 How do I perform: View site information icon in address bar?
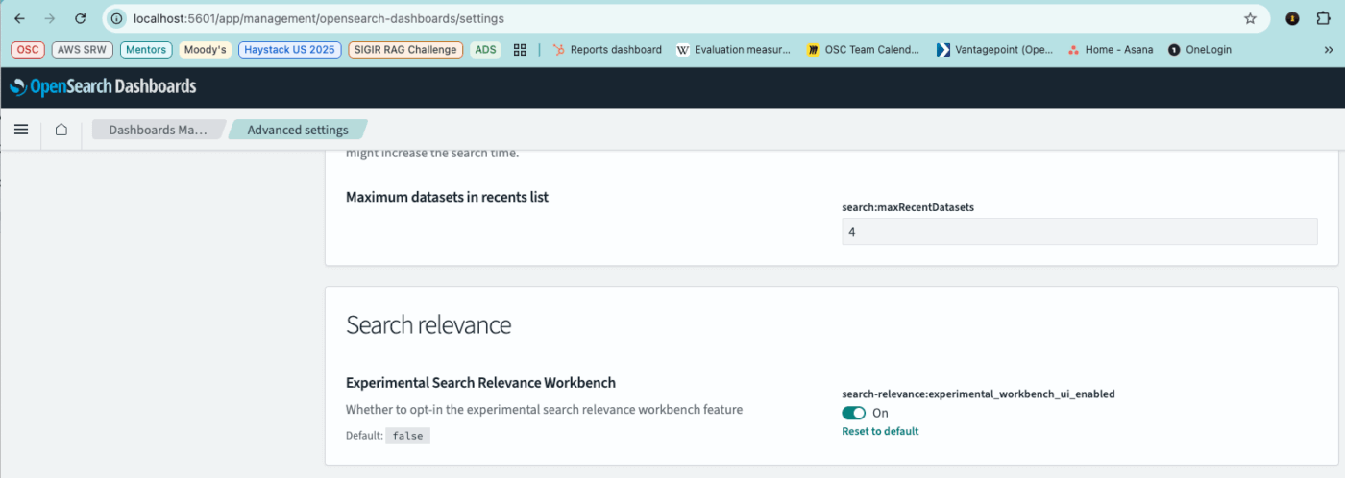(117, 18)
